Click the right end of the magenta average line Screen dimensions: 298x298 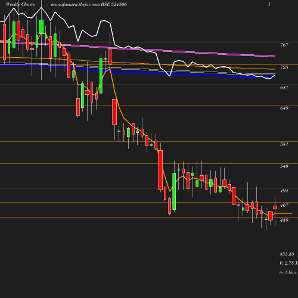[274, 57]
